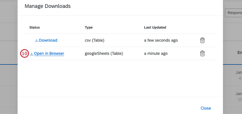Close the Manage Downloads dialog
The height and width of the screenshot is (114, 242).
206,108
